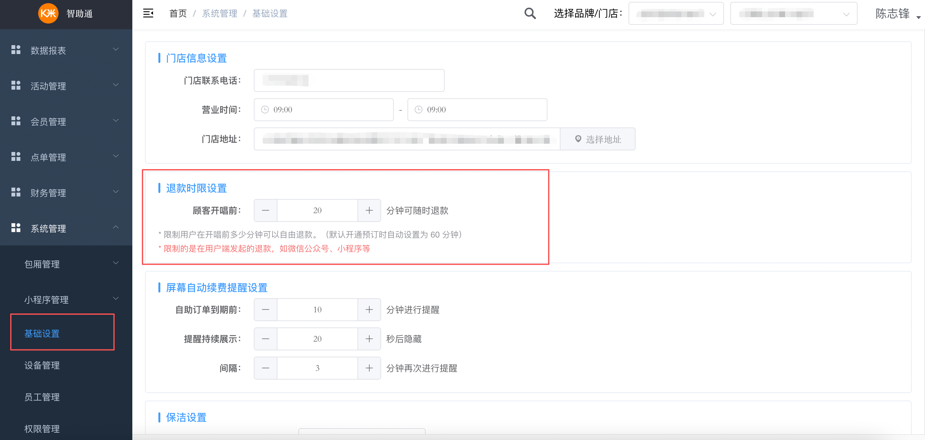The height and width of the screenshot is (440, 925).
Task: Expand the 会员管理 sidebar section
Action: coord(116,120)
